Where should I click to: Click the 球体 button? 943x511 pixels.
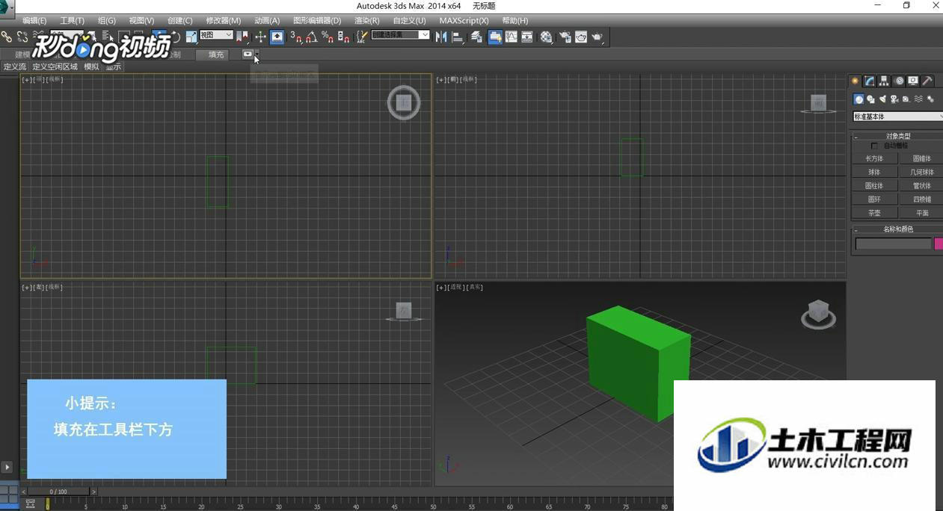pos(874,172)
